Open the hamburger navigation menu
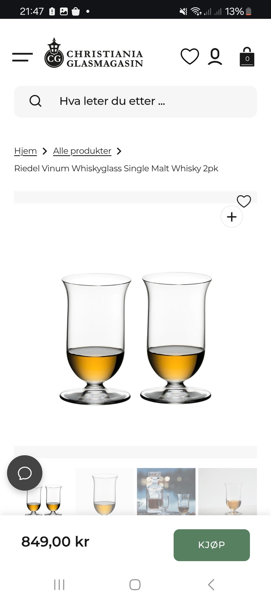Image resolution: width=271 pixels, height=602 pixels. tap(22, 57)
